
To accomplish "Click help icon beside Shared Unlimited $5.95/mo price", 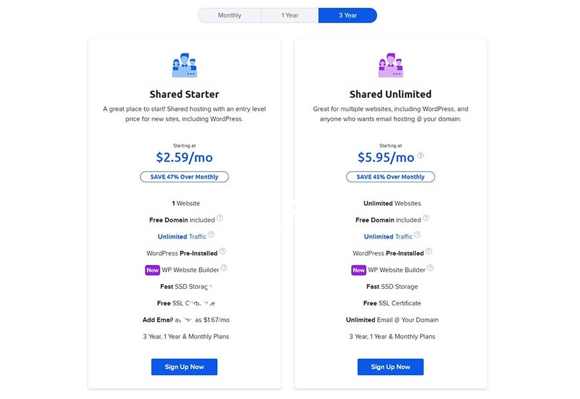I will click(421, 155).
